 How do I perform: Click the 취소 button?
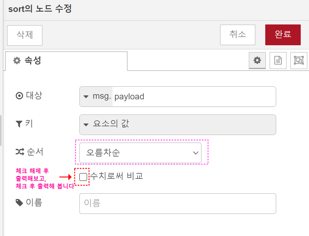click(238, 35)
